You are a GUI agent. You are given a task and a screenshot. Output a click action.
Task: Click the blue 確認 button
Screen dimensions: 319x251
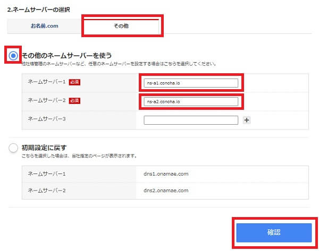click(x=274, y=232)
